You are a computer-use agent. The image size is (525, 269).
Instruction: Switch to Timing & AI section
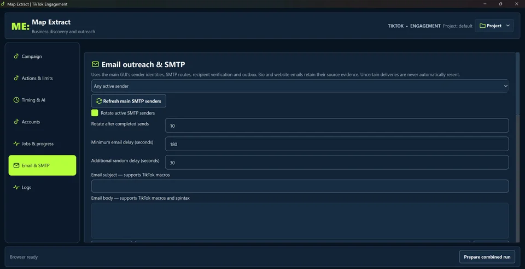point(42,100)
